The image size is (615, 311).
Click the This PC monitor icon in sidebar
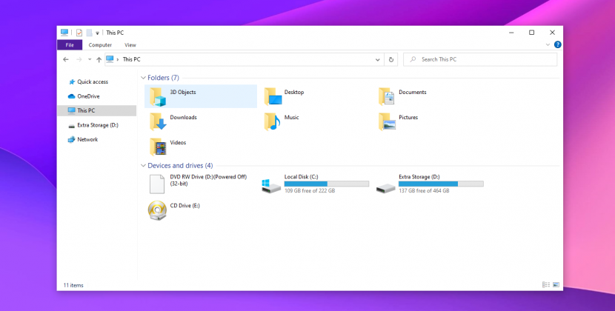[x=71, y=110]
